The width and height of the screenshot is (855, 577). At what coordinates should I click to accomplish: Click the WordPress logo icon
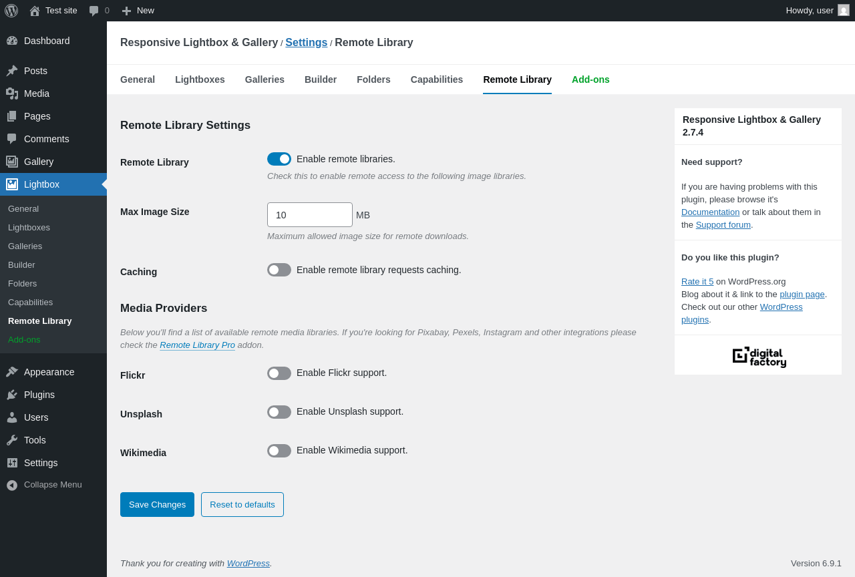point(11,11)
